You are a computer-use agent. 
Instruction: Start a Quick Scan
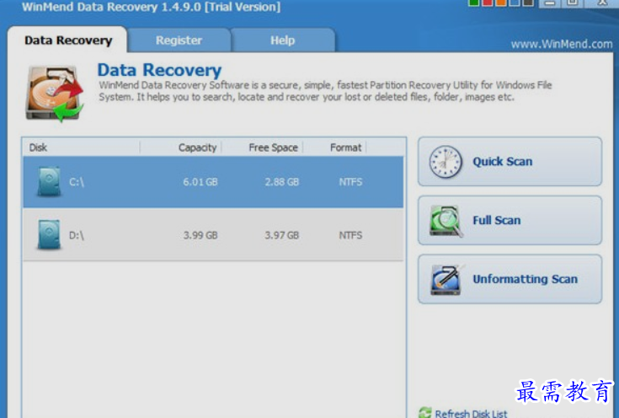510,162
